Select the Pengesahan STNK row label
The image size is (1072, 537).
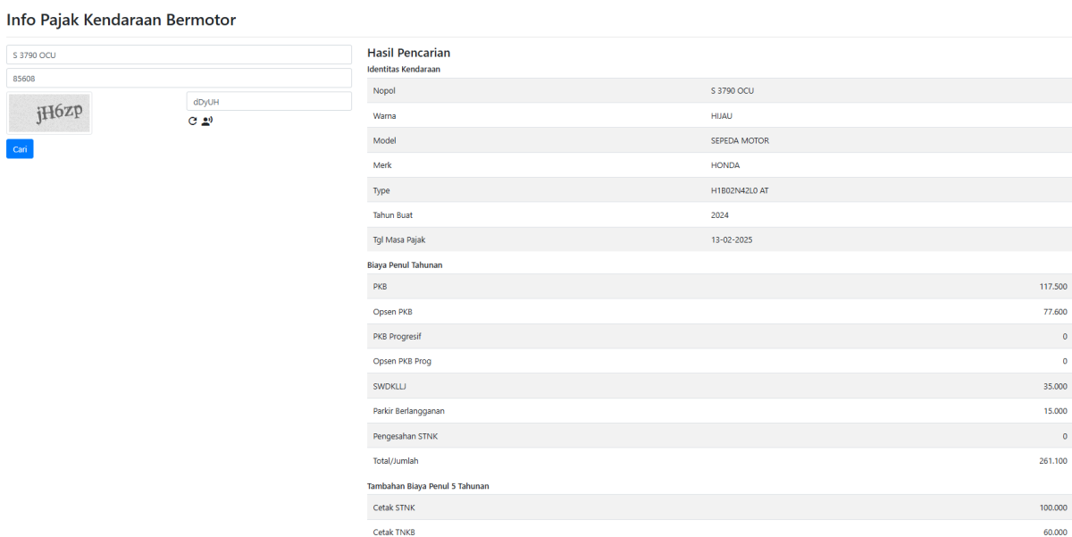tap(406, 436)
